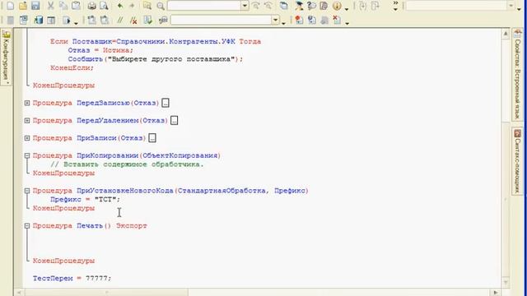The width and height of the screenshot is (527, 296).
Task: Click collapsed body marker after ПриЗаписи(Отказ)
Action: click(152, 138)
